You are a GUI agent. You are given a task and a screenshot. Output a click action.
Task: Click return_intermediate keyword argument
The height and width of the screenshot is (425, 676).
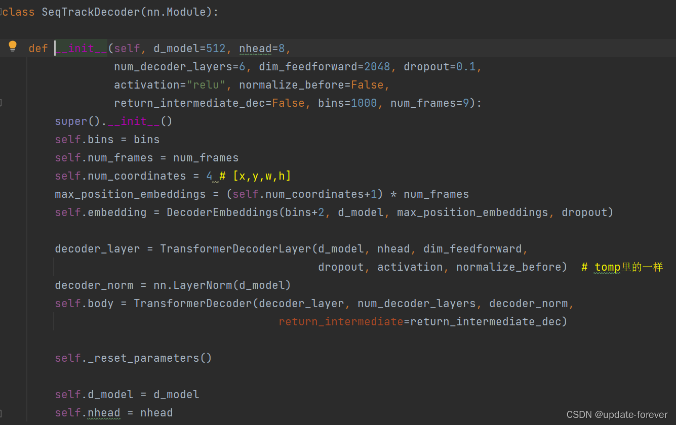point(341,322)
